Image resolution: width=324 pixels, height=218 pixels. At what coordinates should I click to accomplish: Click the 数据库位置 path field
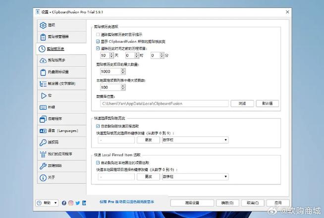(x=164, y=104)
